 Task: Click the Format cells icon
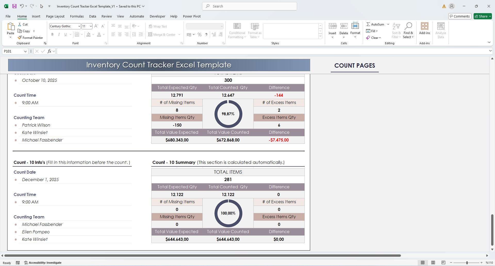coord(355,26)
